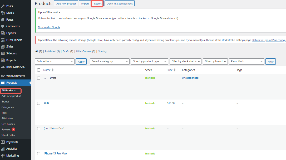This screenshot has height=160, width=286.
Task: Click the Analytics chart icon
Action: point(3,149)
